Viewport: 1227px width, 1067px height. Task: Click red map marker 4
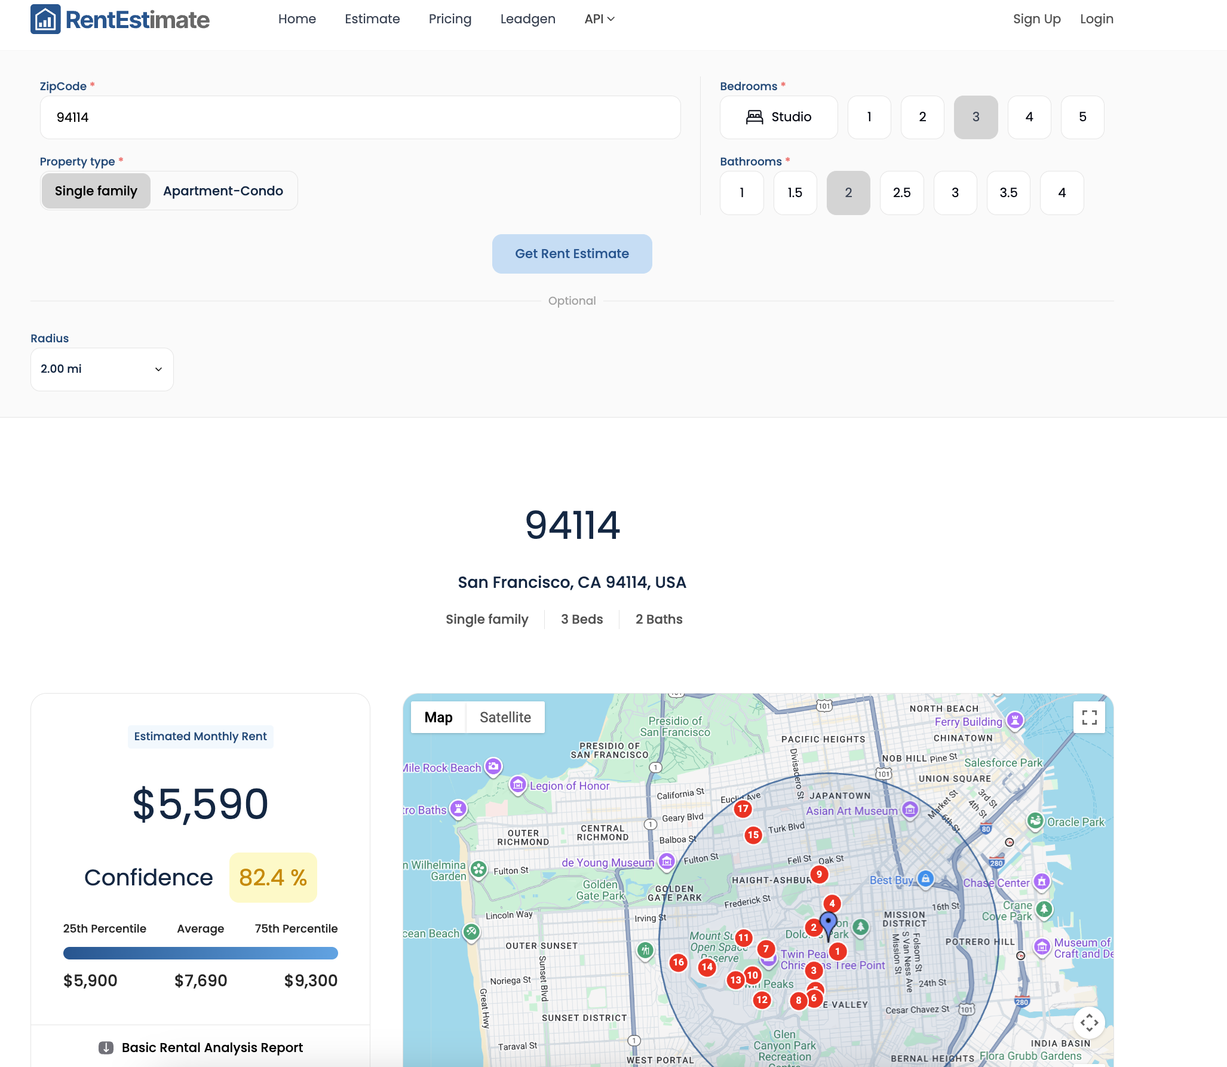tap(832, 904)
